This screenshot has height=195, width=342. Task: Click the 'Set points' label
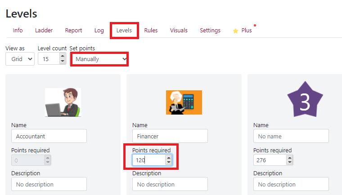coord(82,49)
